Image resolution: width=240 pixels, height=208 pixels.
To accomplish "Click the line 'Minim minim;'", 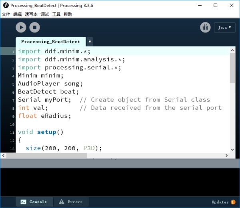I will click(40, 75).
